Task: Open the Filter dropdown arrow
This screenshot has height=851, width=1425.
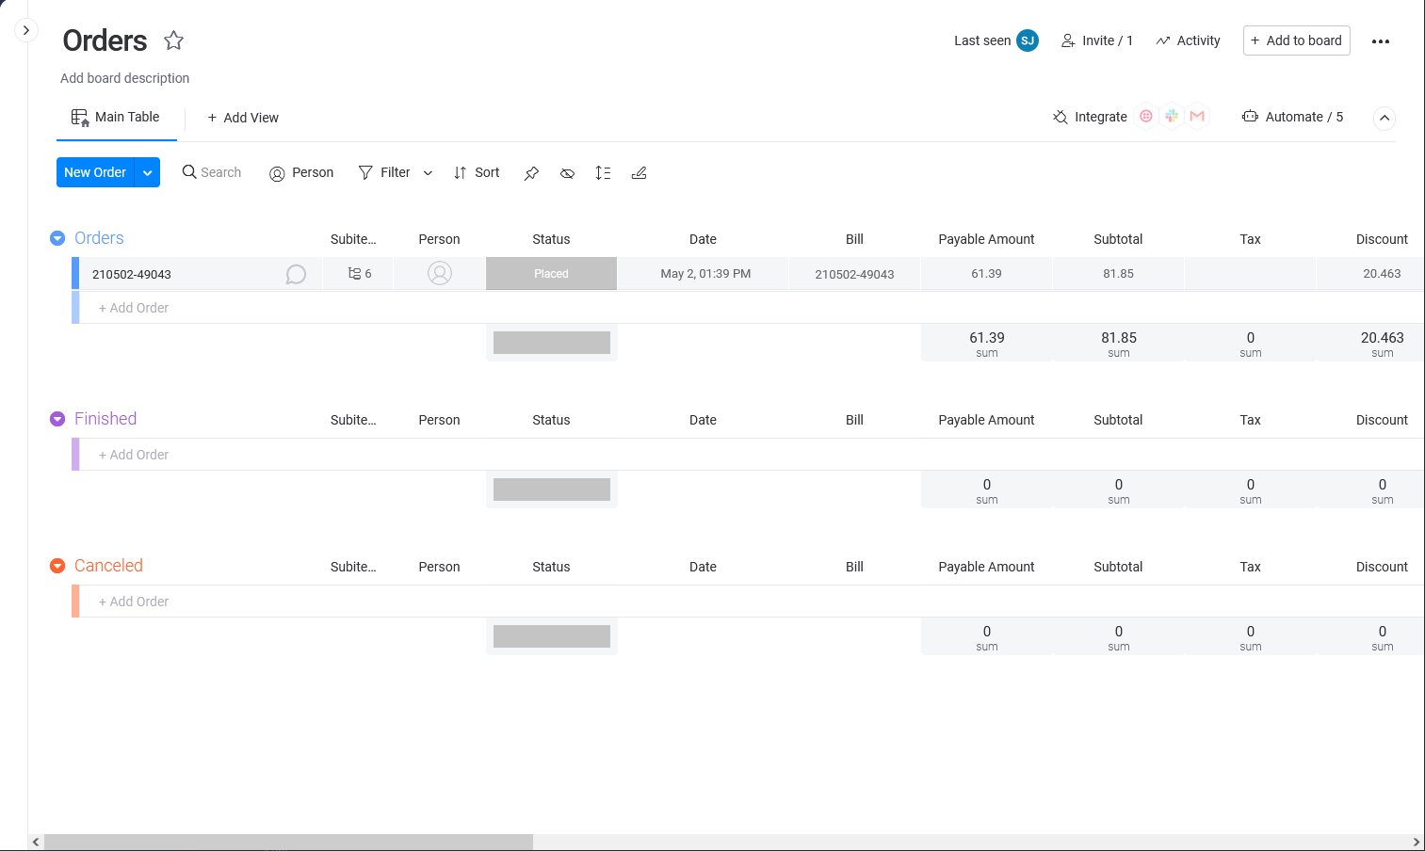Action: point(428,173)
